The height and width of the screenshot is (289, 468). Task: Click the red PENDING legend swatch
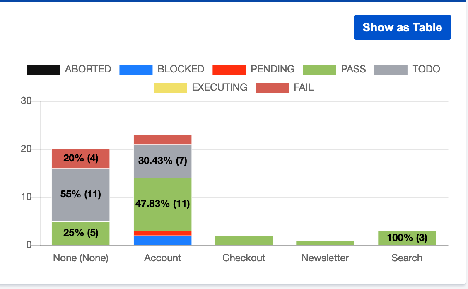tap(229, 69)
